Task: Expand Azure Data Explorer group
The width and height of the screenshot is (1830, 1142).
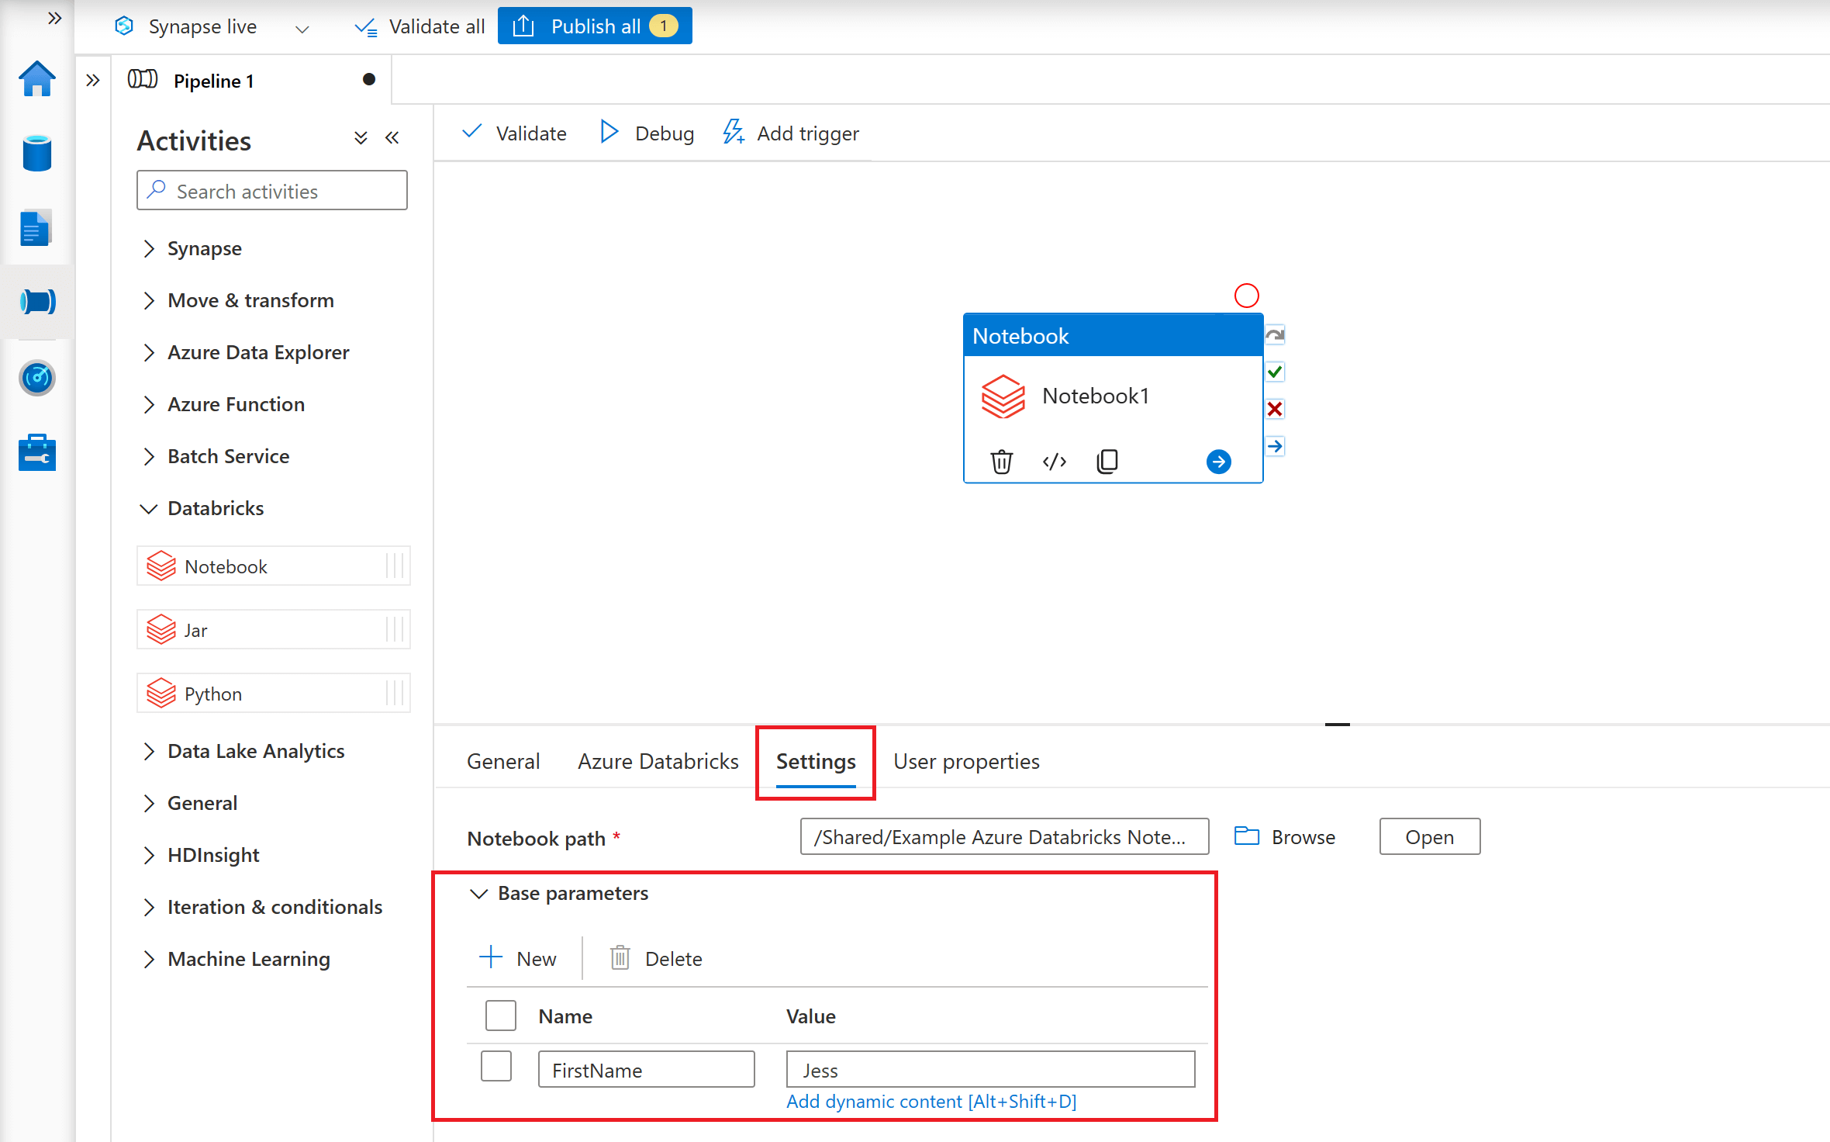Action: click(x=245, y=352)
